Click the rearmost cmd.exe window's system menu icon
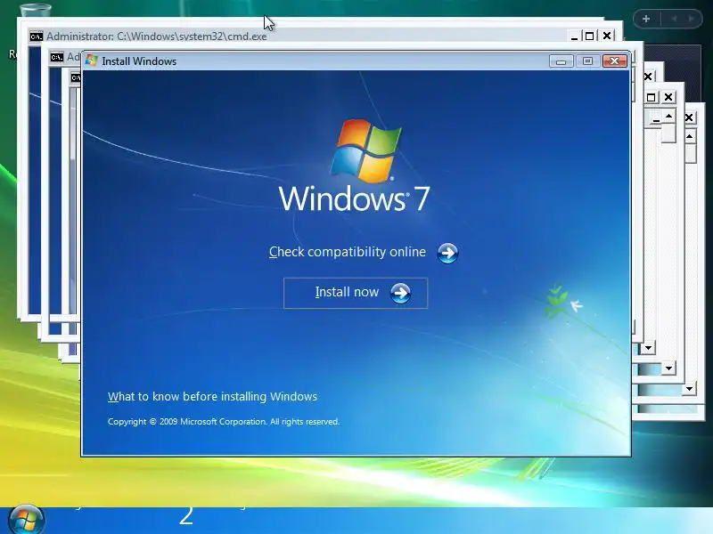The width and height of the screenshot is (713, 534). 36,36
